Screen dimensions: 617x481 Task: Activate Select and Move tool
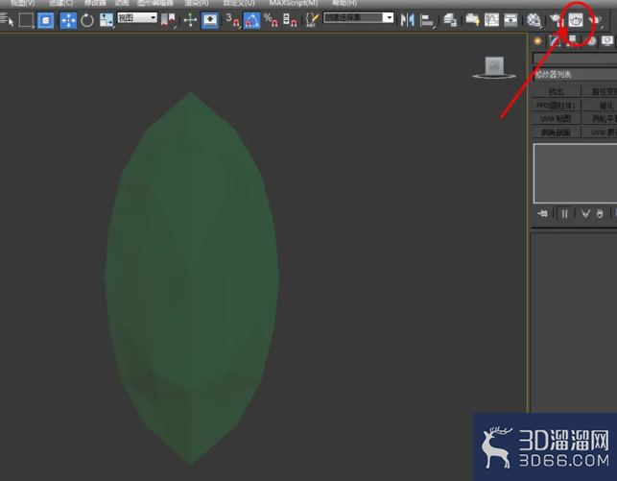pos(68,20)
